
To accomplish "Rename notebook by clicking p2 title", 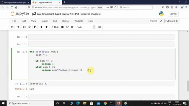I will pos(34,14).
